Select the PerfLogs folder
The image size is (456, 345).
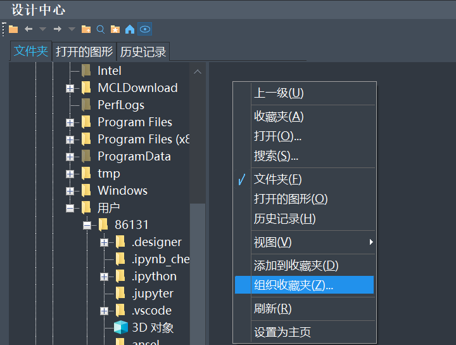(121, 105)
